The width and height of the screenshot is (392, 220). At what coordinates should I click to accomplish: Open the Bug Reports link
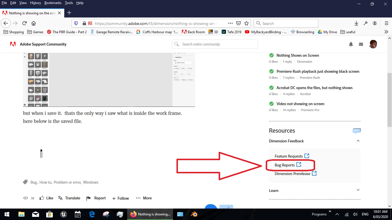tap(288, 165)
